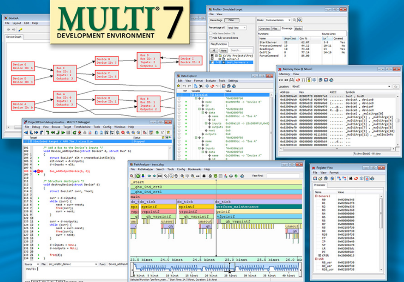Switch to the Overview tab in Profile
The image size is (404, 282).
click(x=265, y=28)
